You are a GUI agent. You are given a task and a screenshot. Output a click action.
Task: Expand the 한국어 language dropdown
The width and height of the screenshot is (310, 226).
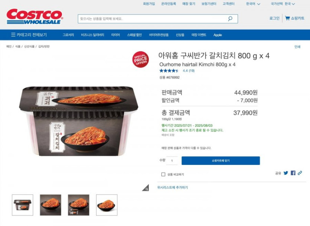(x=253, y=4)
